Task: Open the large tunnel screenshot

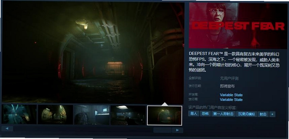Action: point(93,53)
